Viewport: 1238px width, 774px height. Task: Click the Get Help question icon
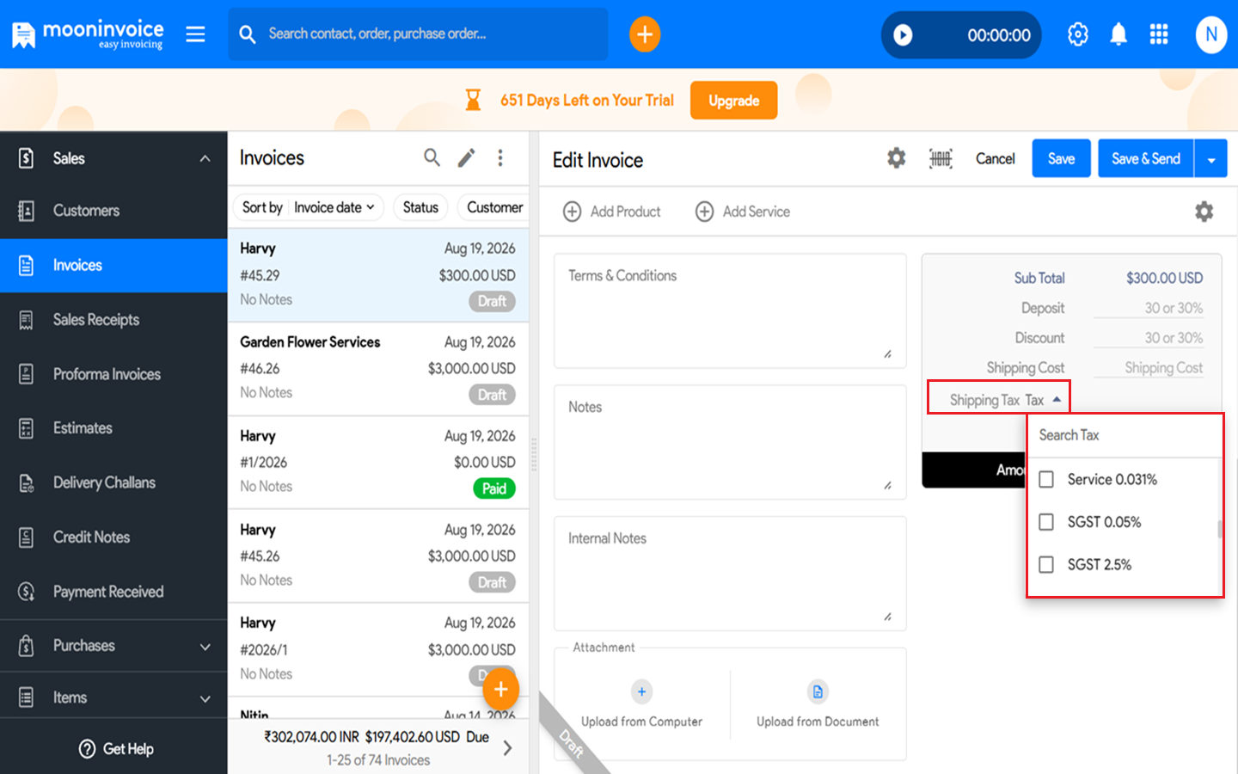point(87,749)
